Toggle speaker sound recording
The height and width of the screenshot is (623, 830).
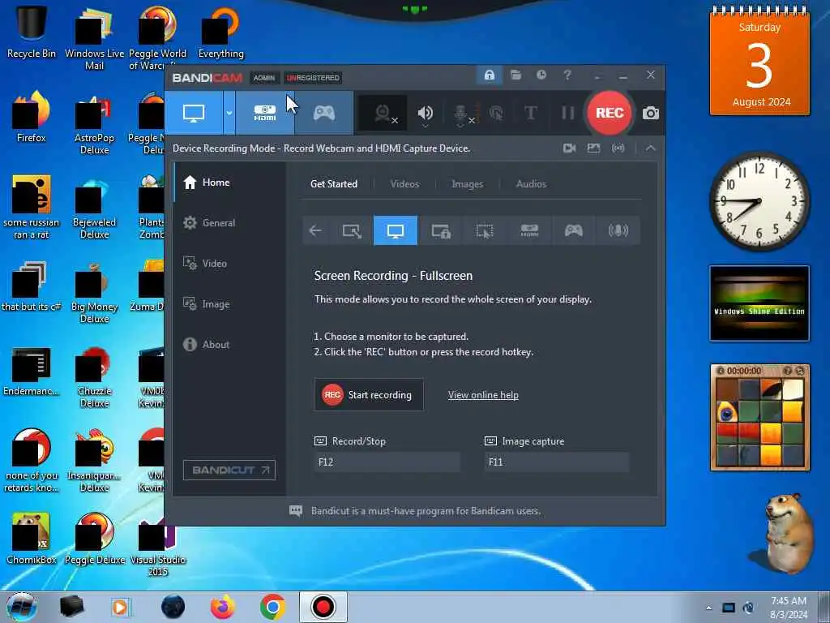(x=425, y=113)
